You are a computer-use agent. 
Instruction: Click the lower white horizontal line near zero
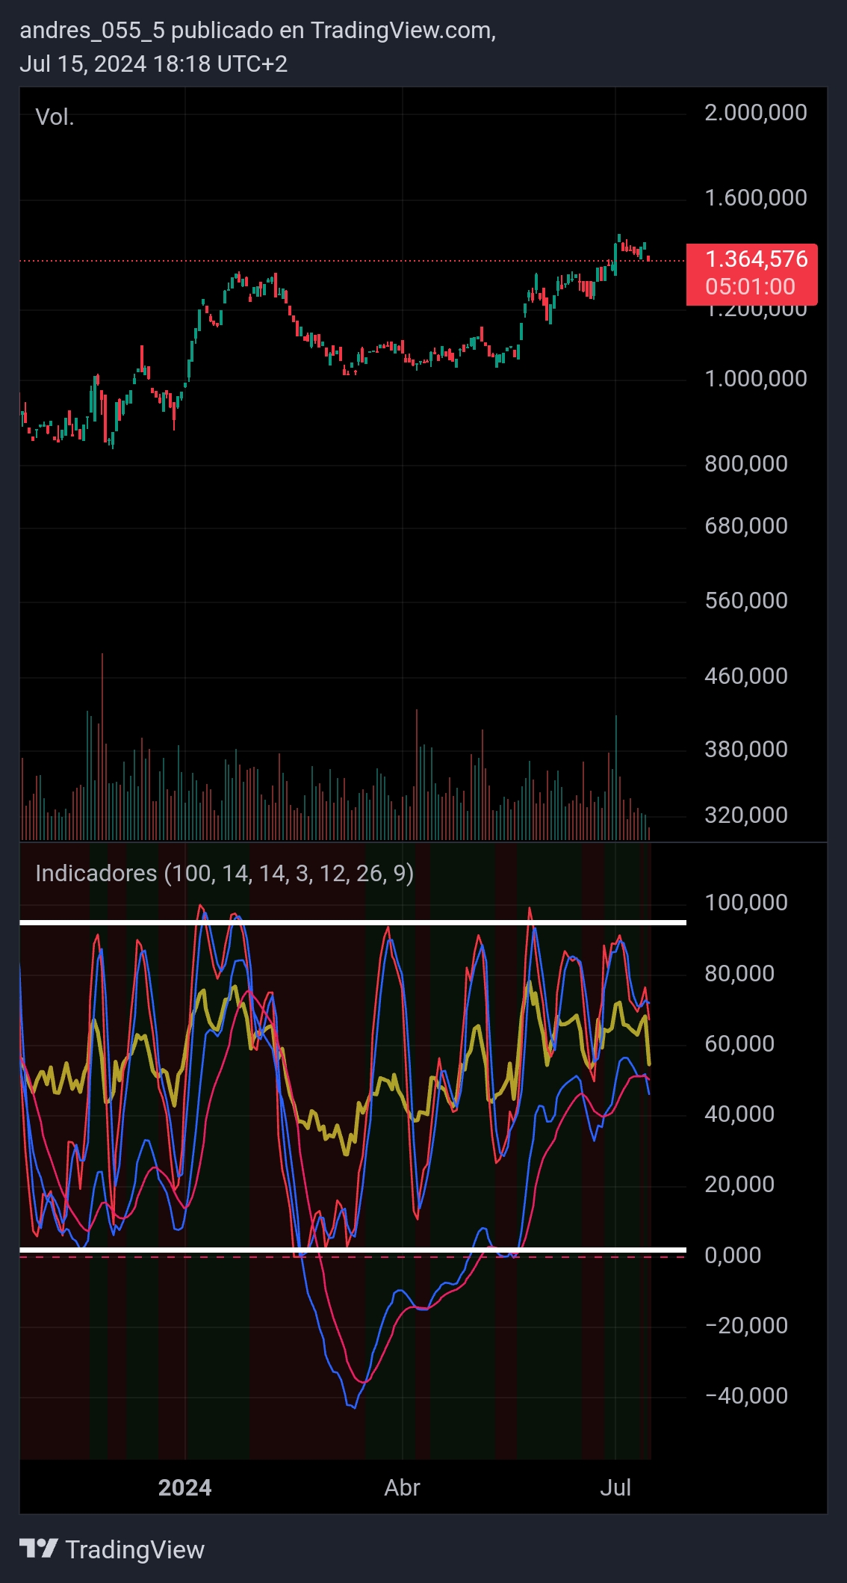351,1250
